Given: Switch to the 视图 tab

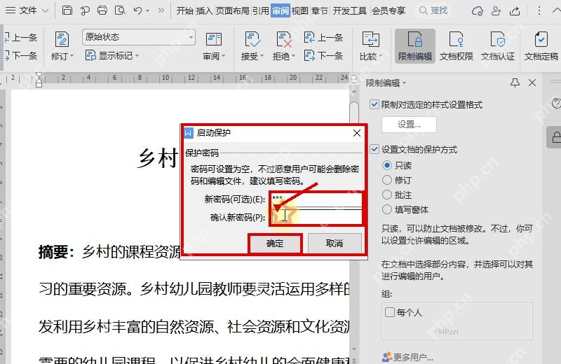Looking at the screenshot, I should click(300, 10).
